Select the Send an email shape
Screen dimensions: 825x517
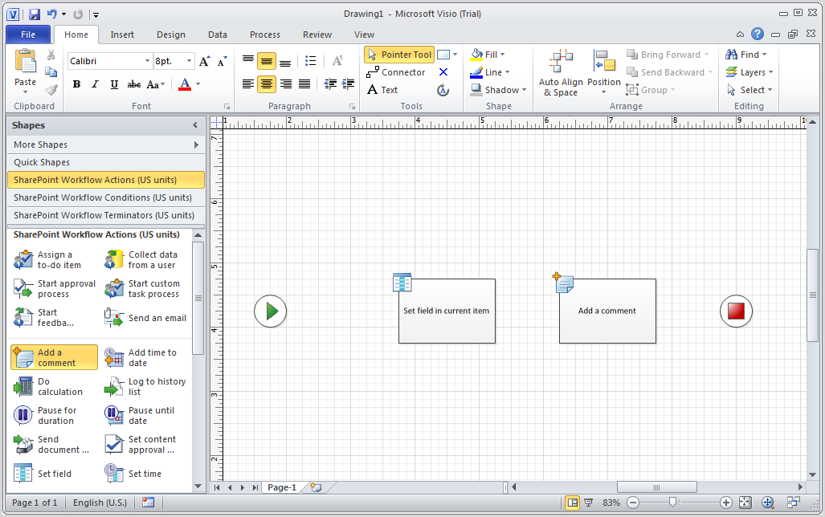[x=145, y=318]
